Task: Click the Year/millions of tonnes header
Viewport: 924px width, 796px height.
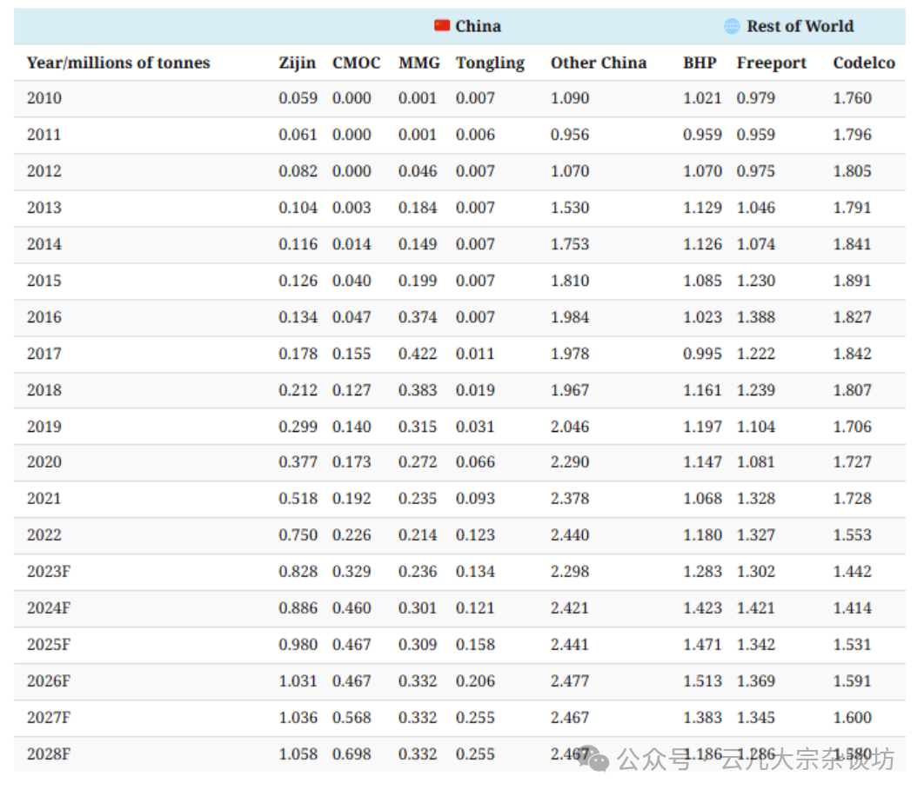Action: point(118,63)
